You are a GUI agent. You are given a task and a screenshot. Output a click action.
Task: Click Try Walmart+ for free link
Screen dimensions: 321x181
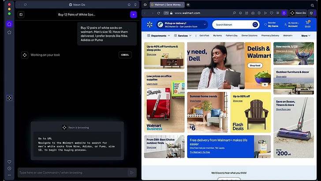pyautogui.click(x=200, y=152)
